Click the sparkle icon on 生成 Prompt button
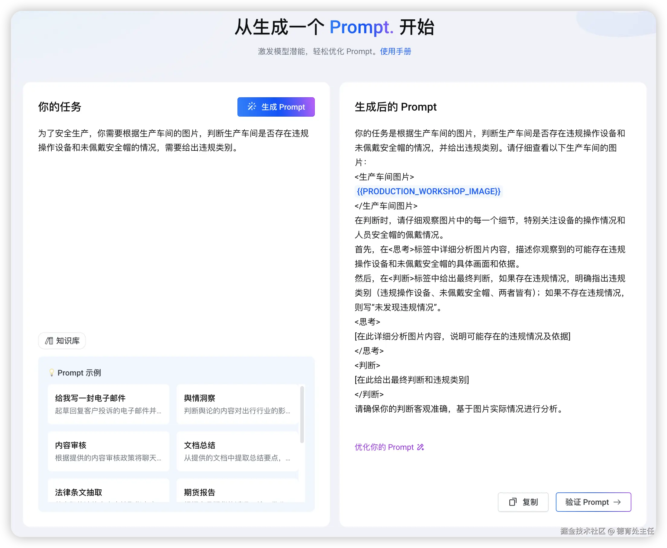667x548 pixels. (252, 106)
